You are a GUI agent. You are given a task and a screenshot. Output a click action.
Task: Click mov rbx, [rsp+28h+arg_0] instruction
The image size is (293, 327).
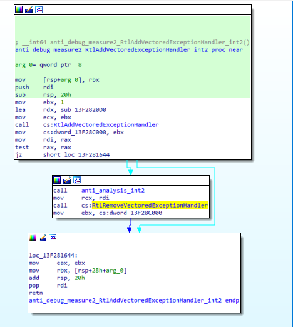coord(78,271)
